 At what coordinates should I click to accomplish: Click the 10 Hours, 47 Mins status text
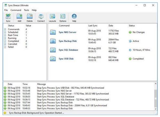tap(141, 50)
